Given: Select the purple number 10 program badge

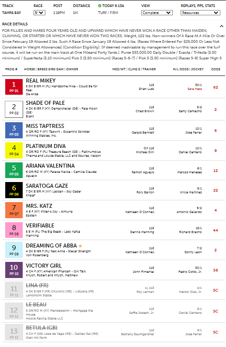Looking at the screenshot, I should (x=14, y=270).
